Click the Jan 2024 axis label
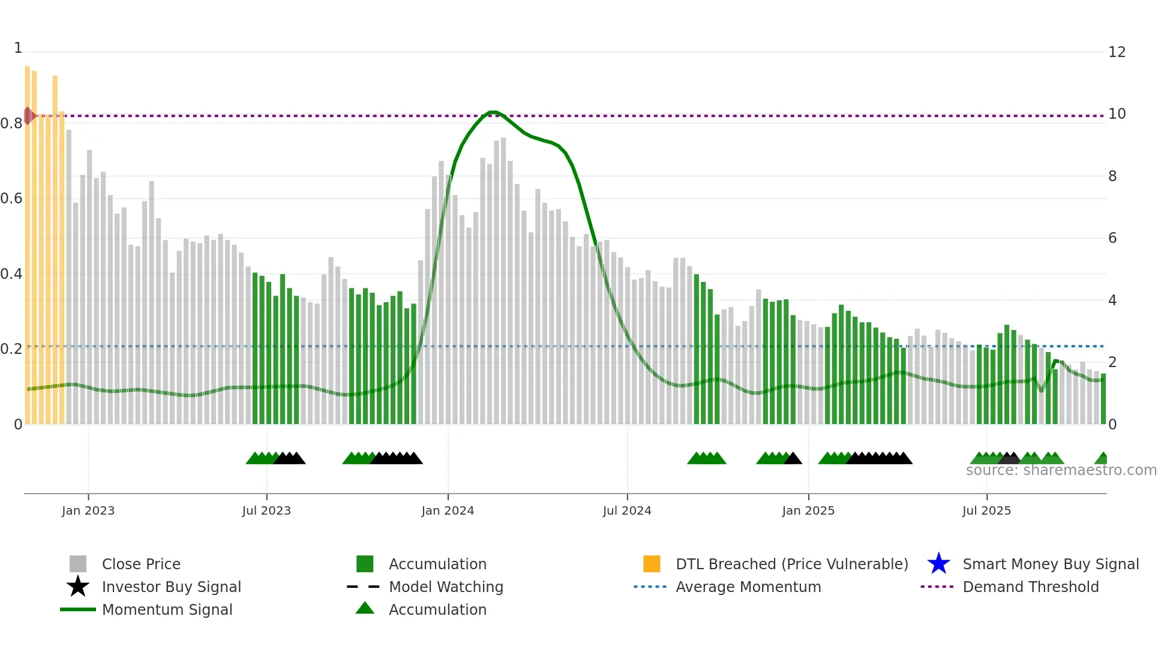This screenshot has width=1176, height=661. [x=448, y=510]
